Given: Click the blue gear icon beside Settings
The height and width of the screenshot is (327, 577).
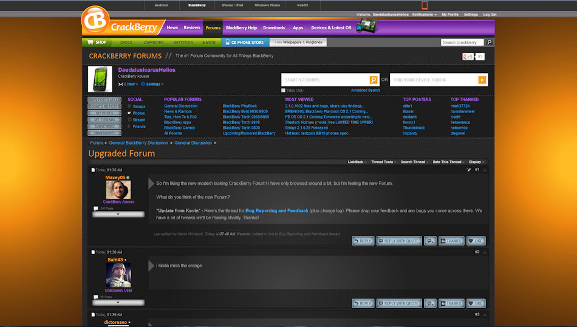Looking at the screenshot, I should coord(143,84).
